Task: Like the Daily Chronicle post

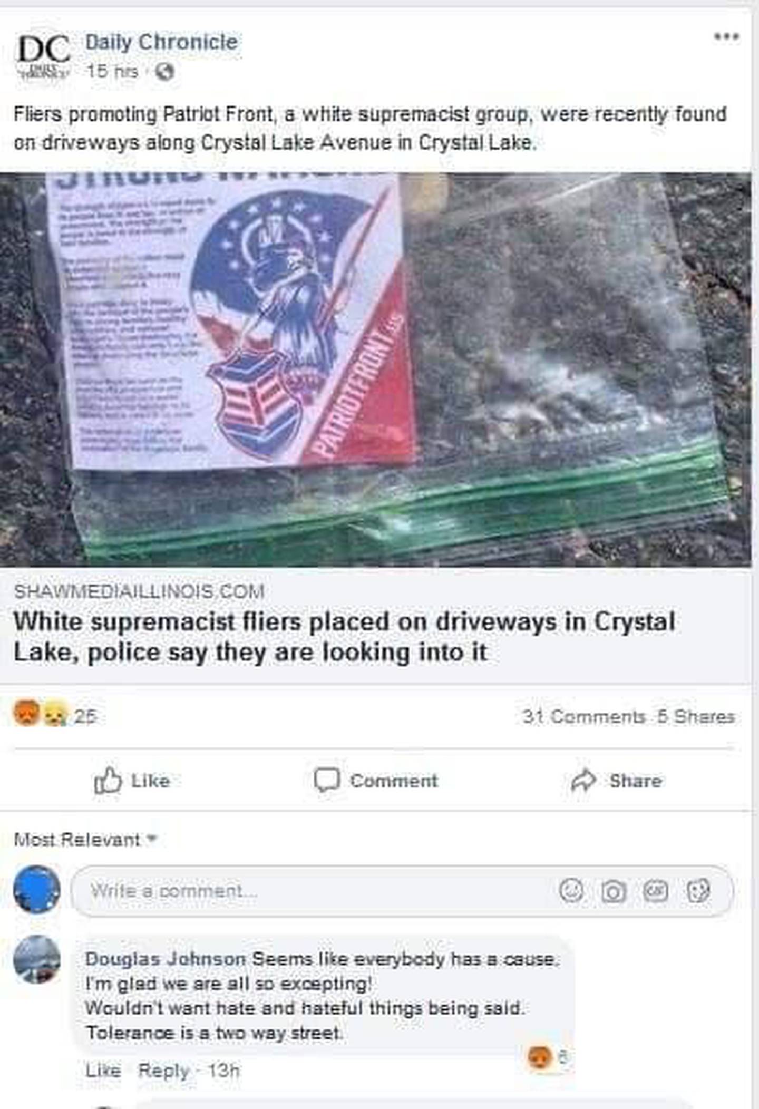Action: coord(132,781)
